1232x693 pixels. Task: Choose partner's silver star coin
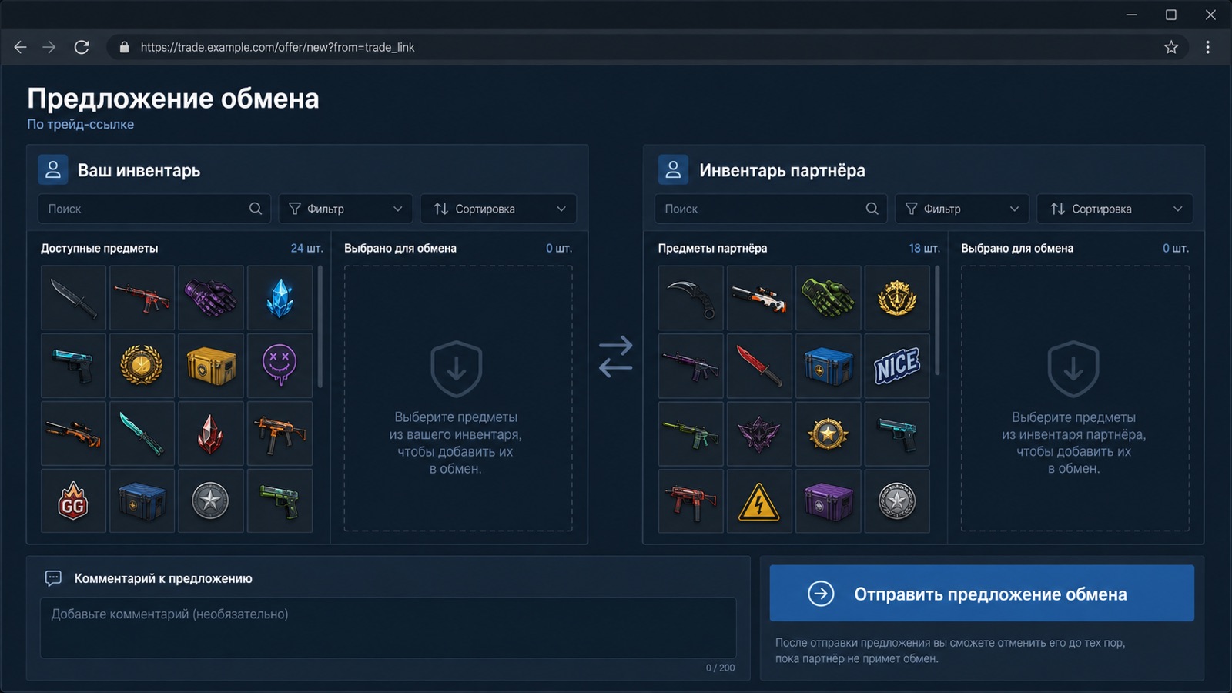tap(897, 501)
